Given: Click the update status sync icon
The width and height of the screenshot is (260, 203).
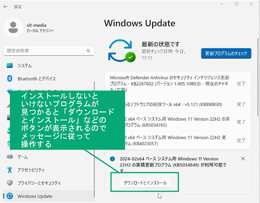Looking at the screenshot, I should pos(122,51).
